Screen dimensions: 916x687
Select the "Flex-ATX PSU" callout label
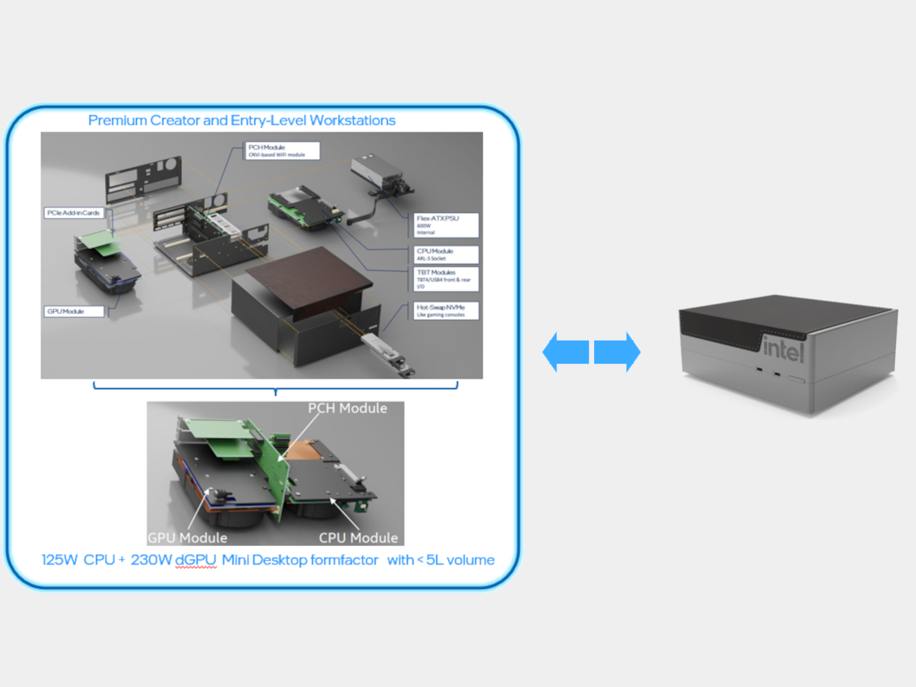(446, 225)
